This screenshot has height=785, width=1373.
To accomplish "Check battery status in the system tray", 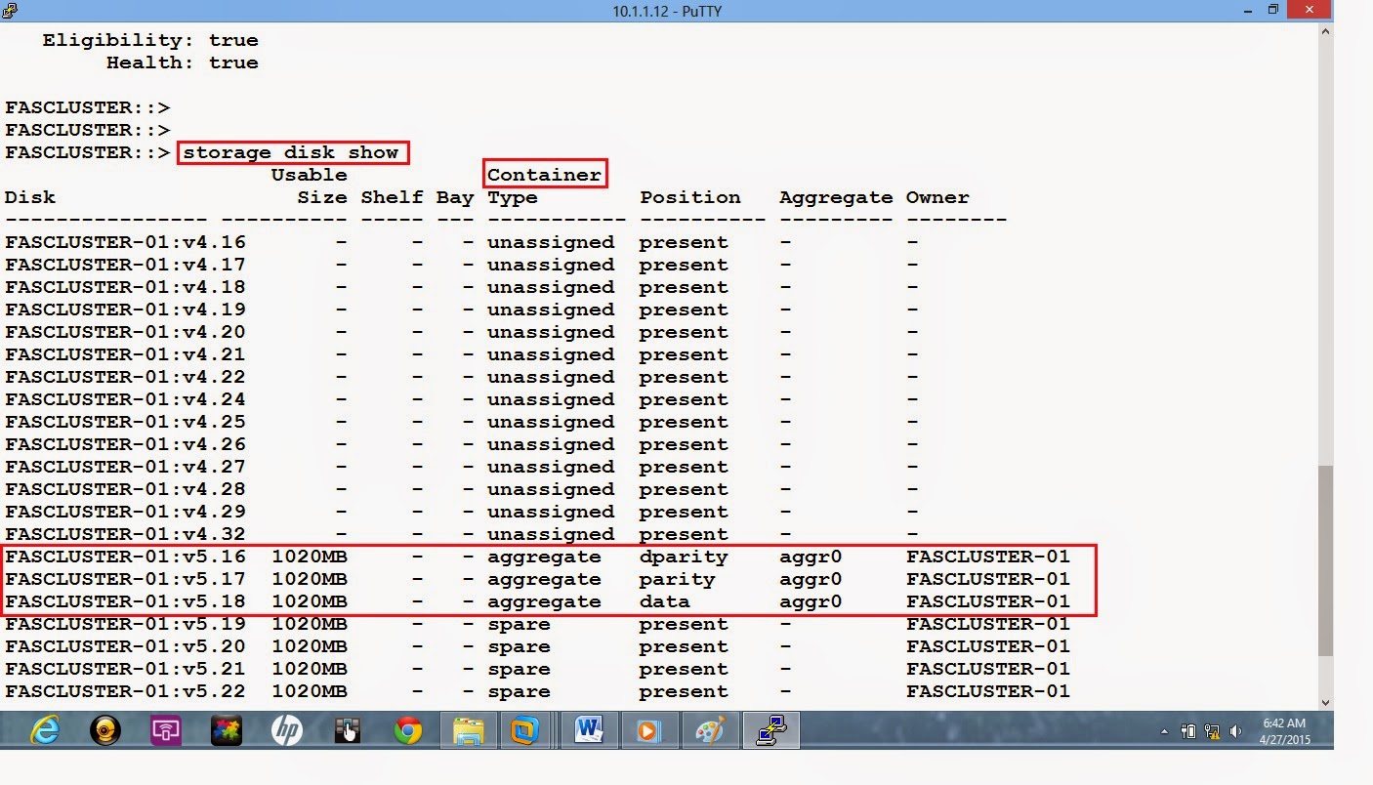I will point(1188,730).
